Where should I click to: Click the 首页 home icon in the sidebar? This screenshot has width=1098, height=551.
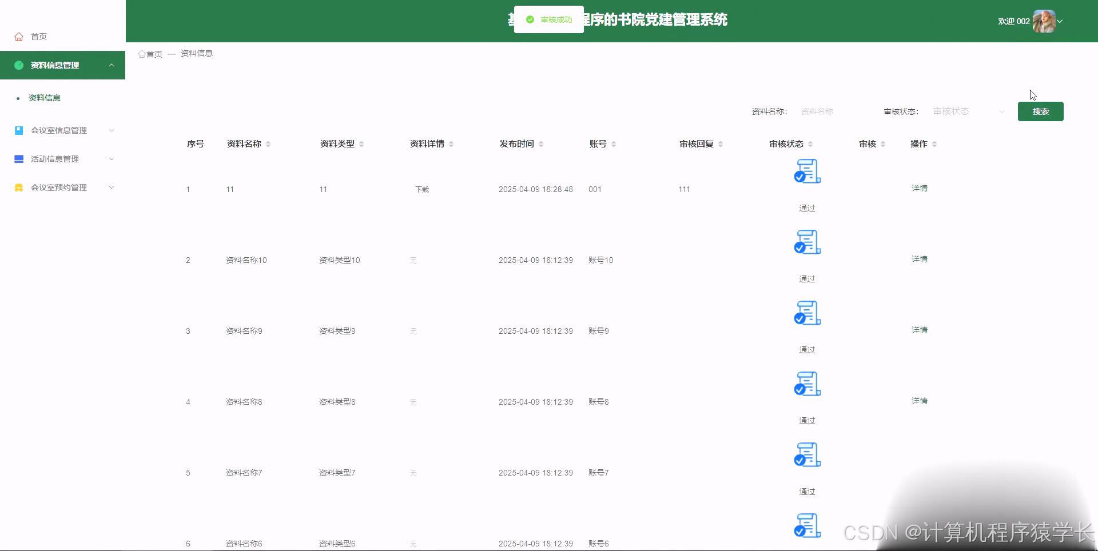pyautogui.click(x=18, y=36)
